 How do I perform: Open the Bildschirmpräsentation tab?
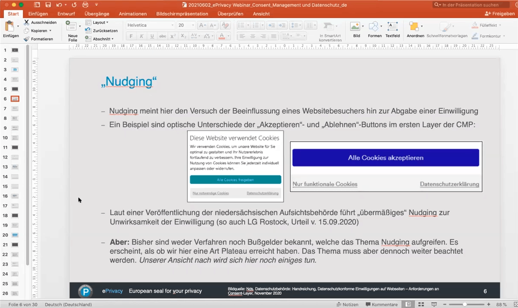tap(182, 14)
